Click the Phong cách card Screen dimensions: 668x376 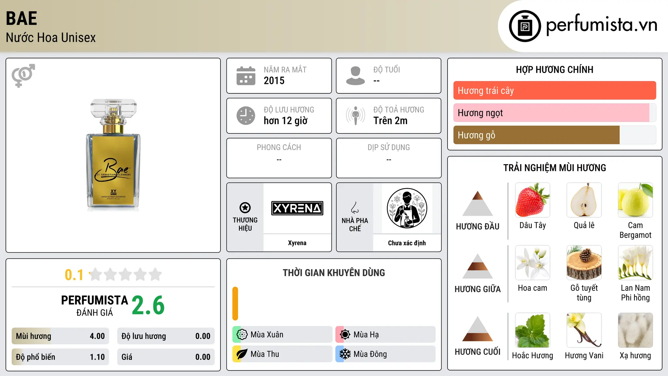pos(279,158)
